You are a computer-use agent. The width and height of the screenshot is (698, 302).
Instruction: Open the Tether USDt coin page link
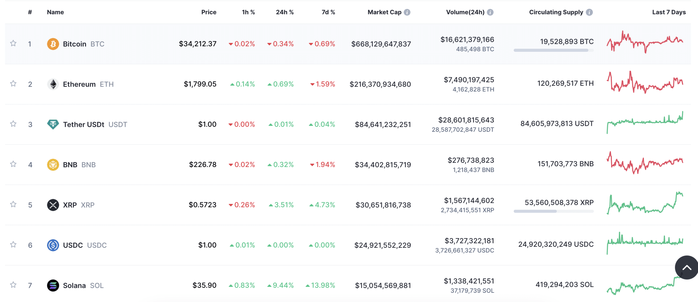point(95,125)
